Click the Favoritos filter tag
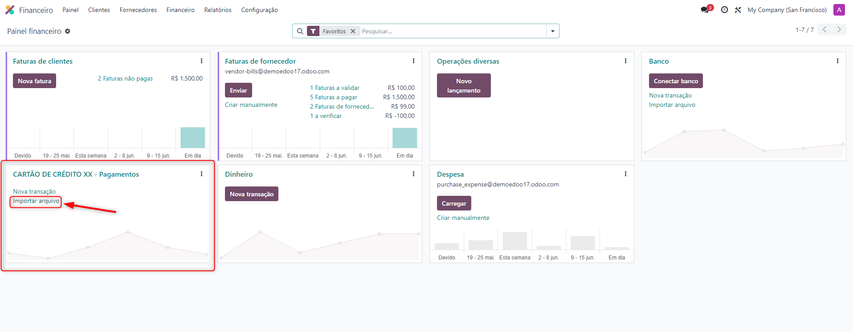 click(x=335, y=31)
